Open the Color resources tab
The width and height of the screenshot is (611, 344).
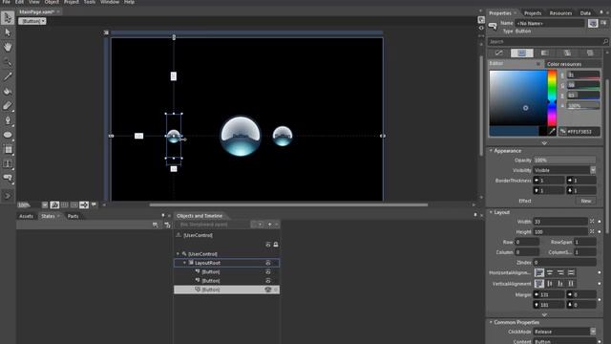[564, 64]
